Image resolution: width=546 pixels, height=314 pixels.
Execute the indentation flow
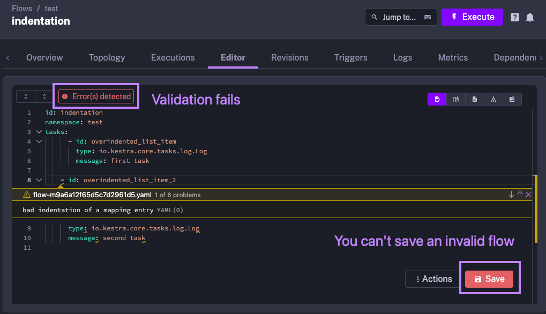tap(472, 17)
